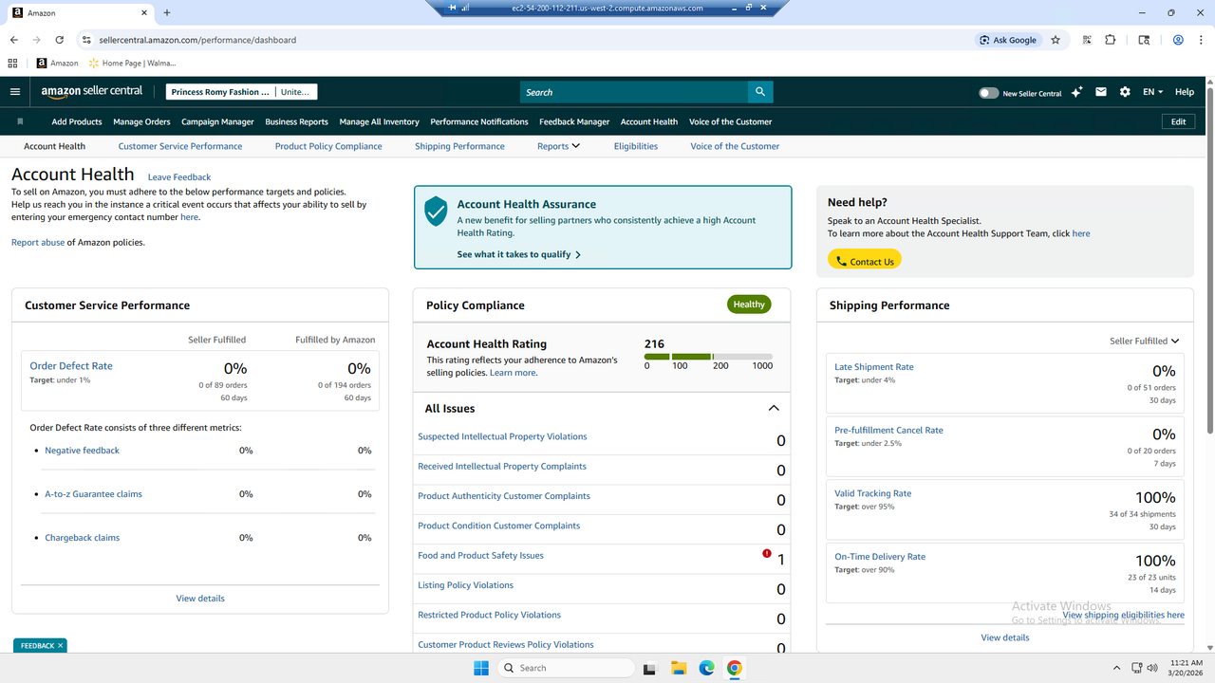Go back with the browser back arrow
This screenshot has height=683, width=1215.
coord(14,40)
